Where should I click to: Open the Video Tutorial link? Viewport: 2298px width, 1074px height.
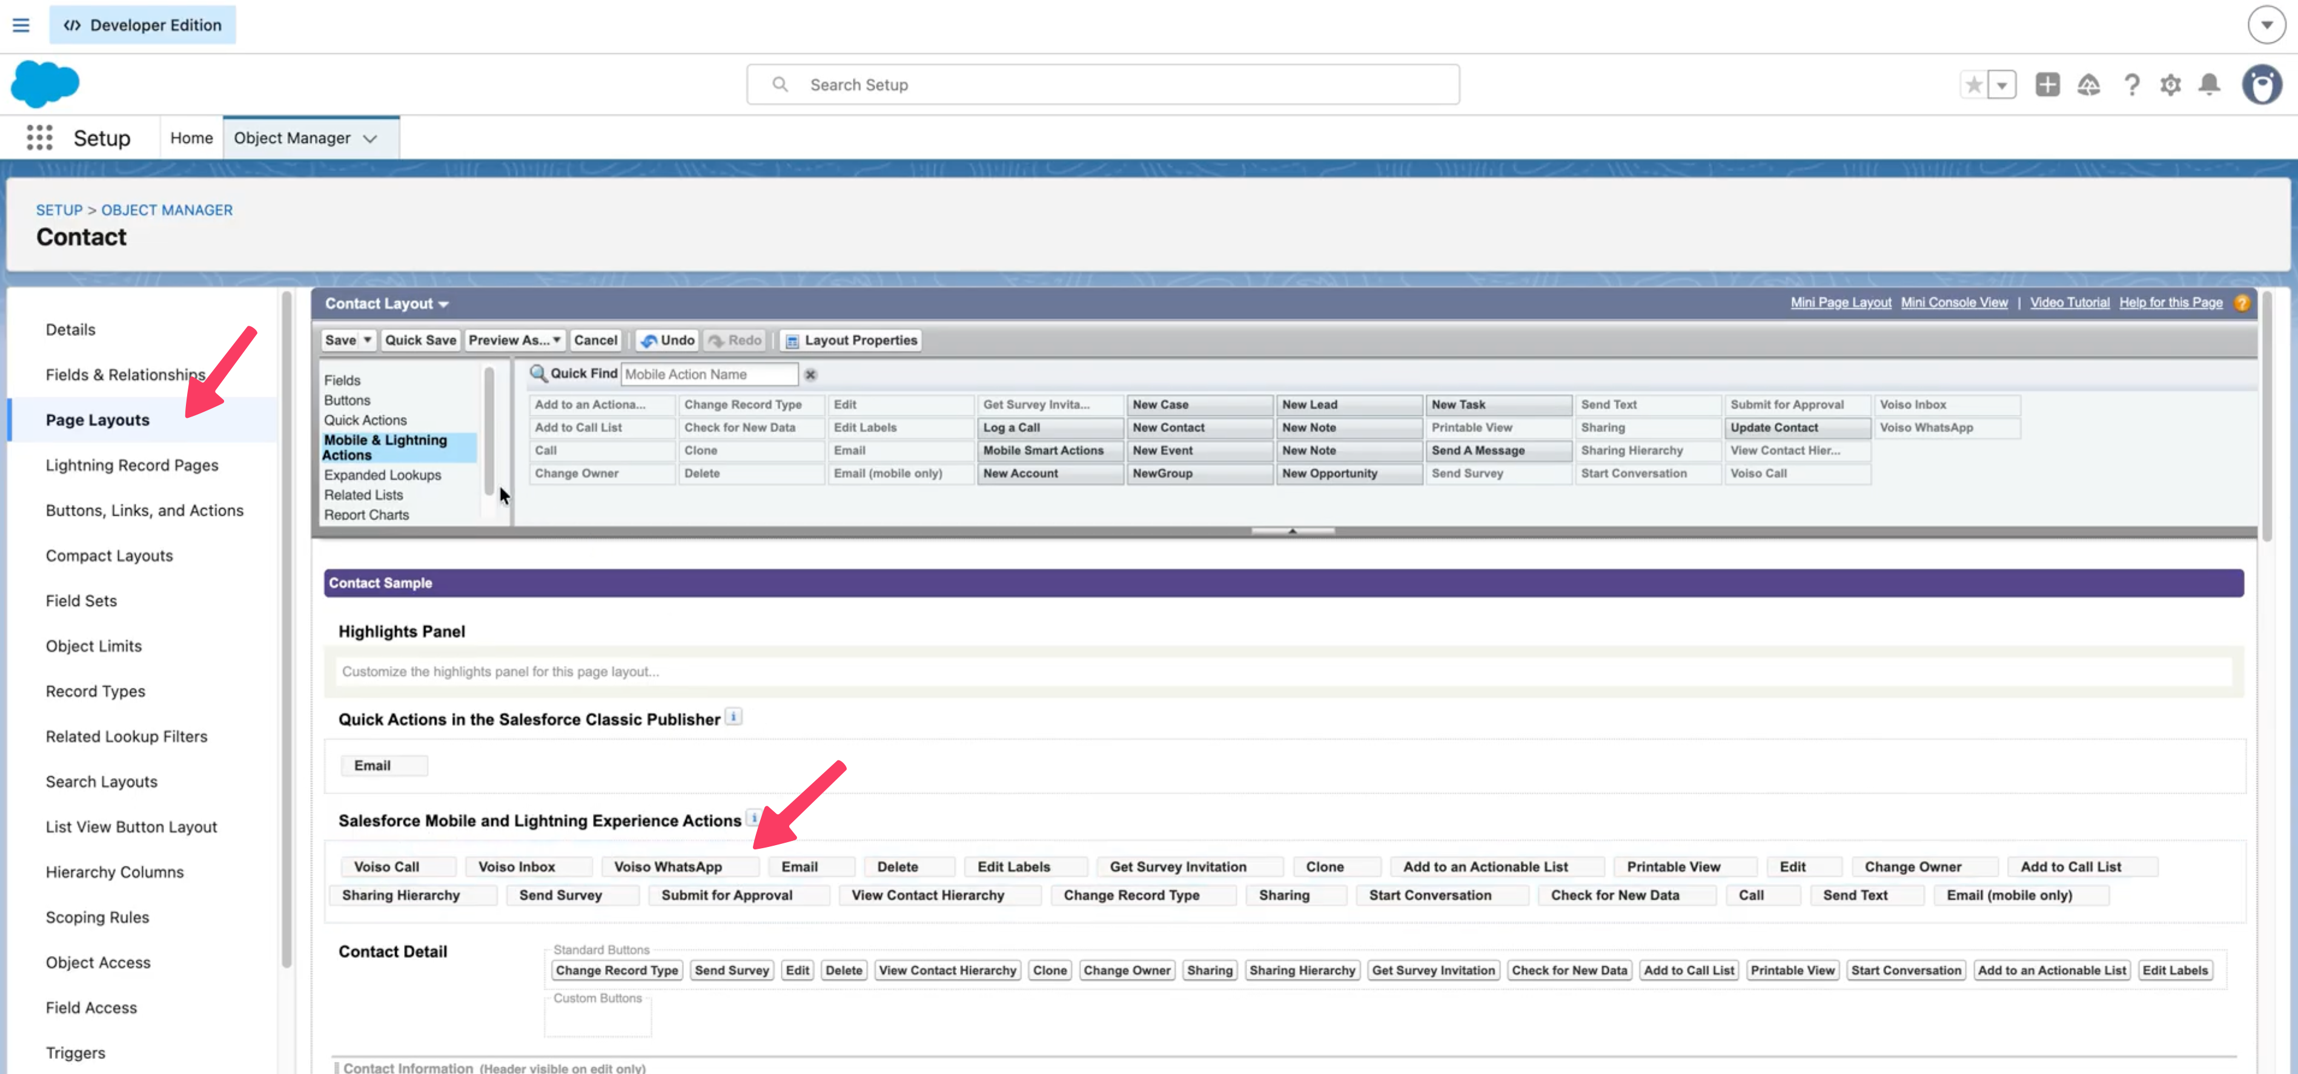(x=2070, y=302)
